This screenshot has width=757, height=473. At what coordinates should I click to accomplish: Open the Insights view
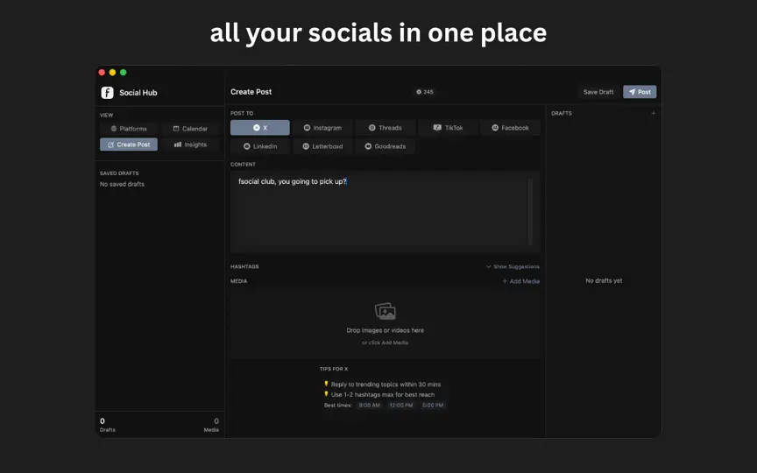click(x=190, y=145)
